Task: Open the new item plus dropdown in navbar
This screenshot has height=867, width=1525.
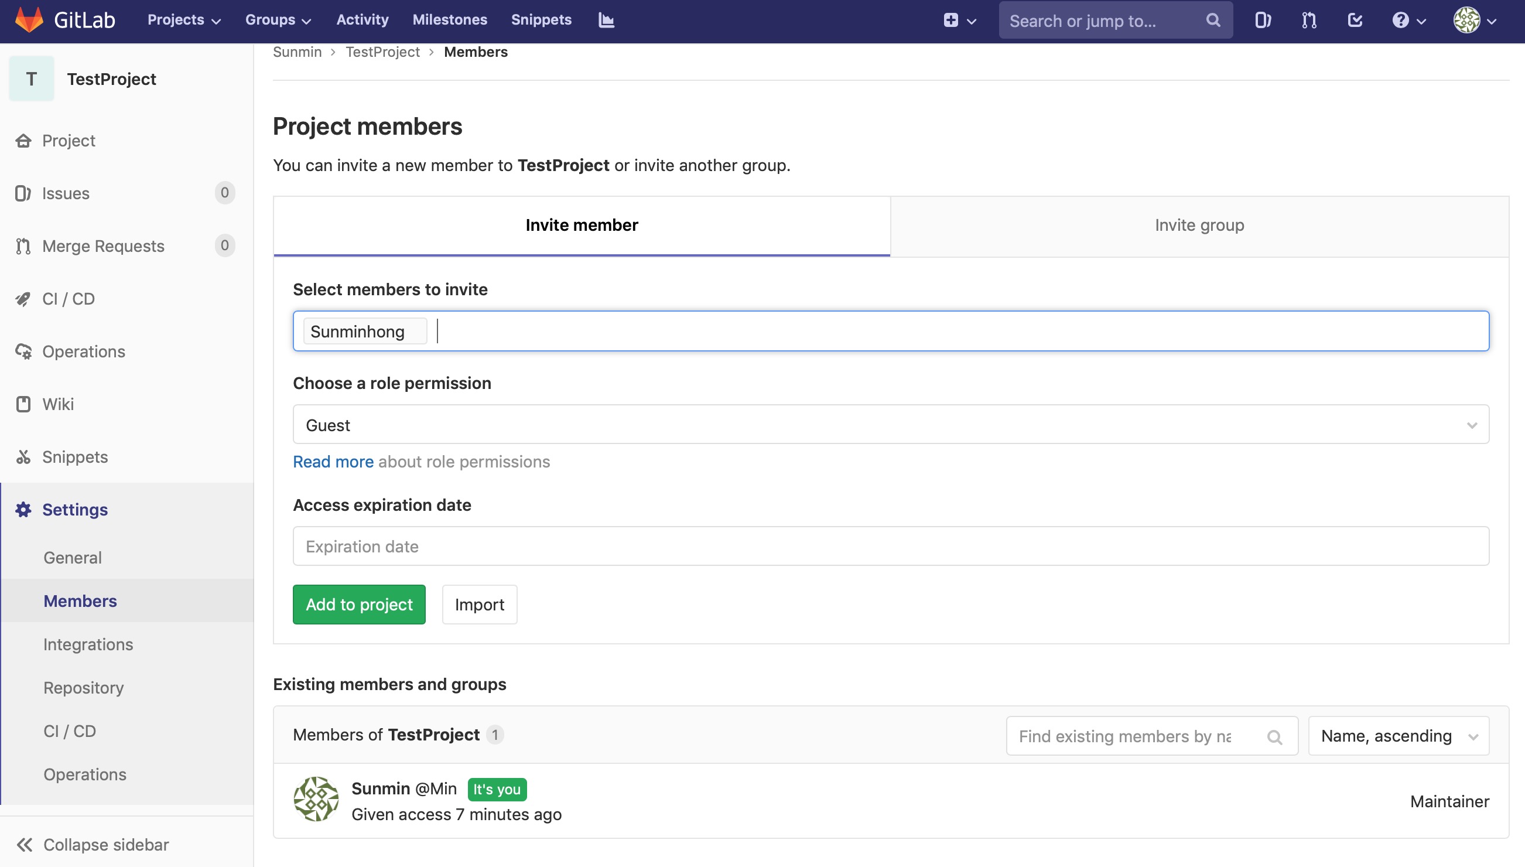Action: pyautogui.click(x=959, y=20)
